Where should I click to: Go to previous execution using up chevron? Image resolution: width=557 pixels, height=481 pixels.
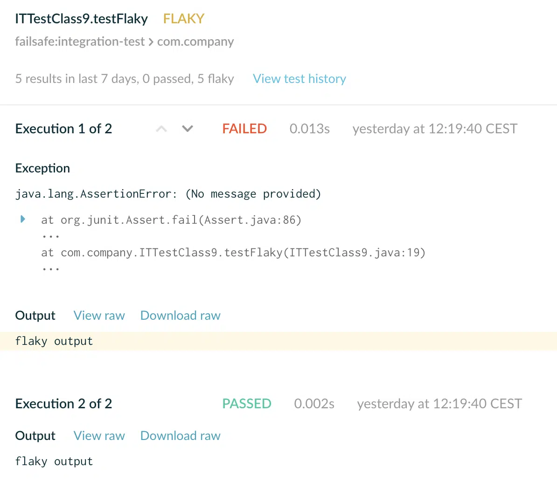[161, 129]
